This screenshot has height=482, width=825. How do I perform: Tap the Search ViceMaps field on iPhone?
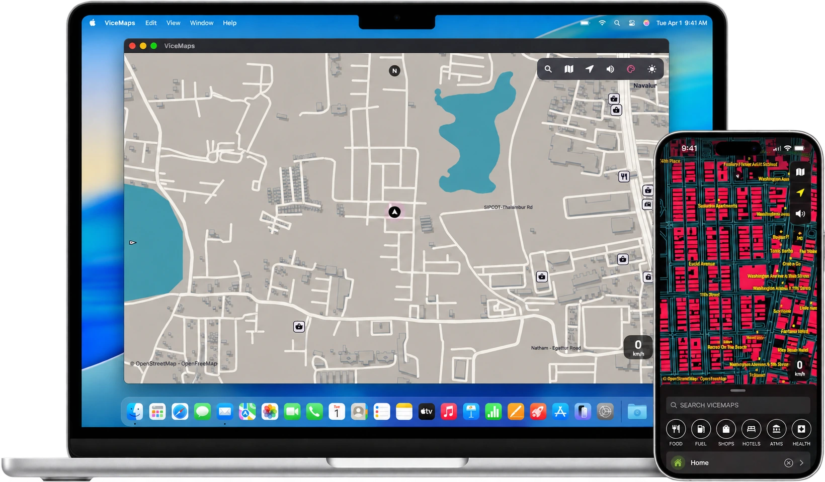pyautogui.click(x=738, y=405)
